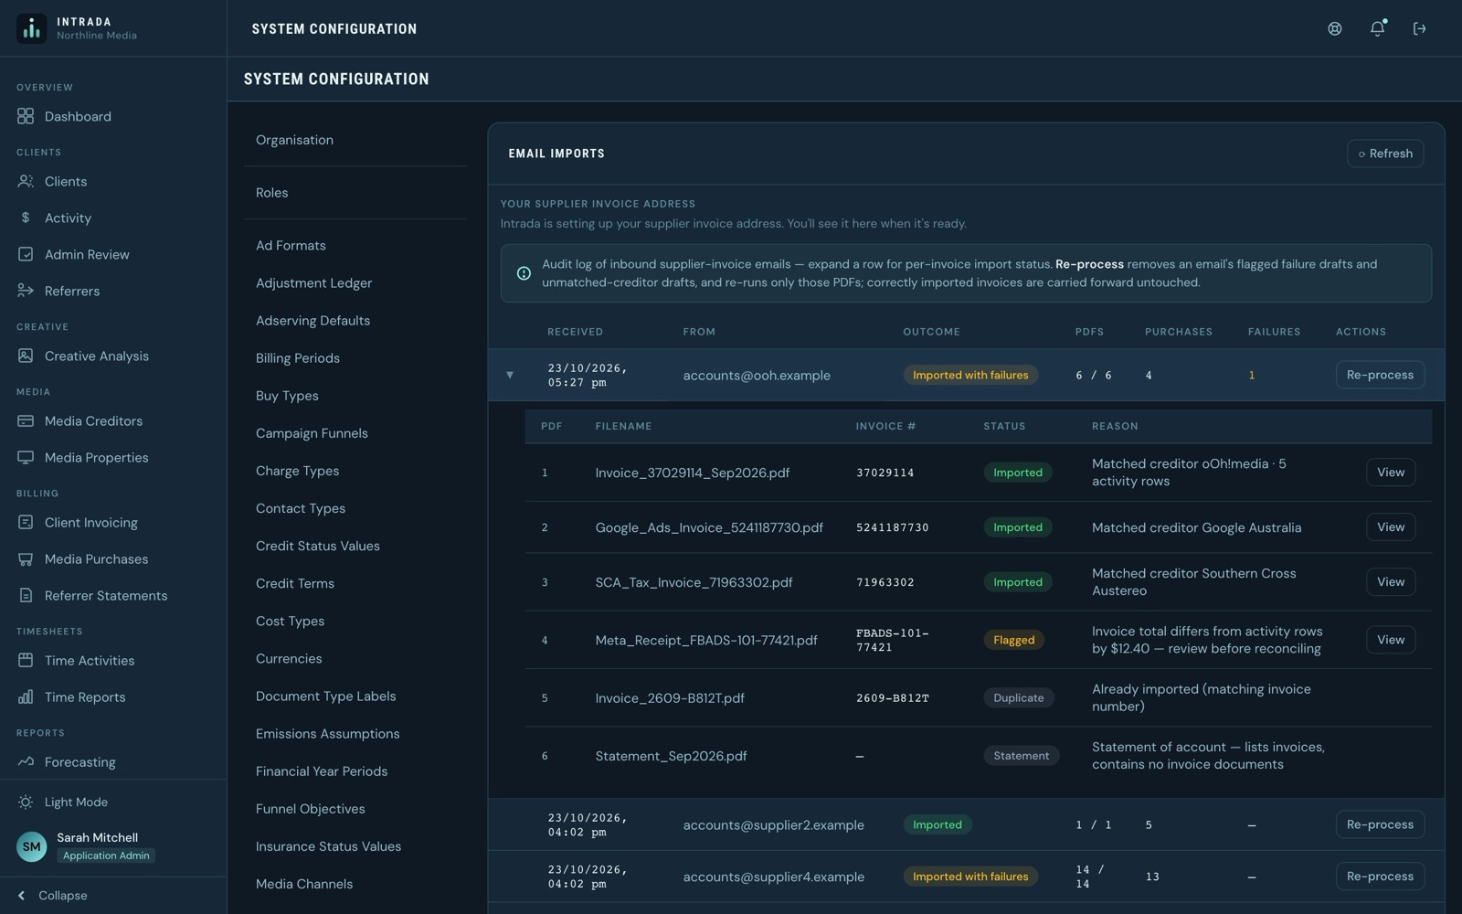Re-process the accounts@ooh.example email

coord(1380,375)
